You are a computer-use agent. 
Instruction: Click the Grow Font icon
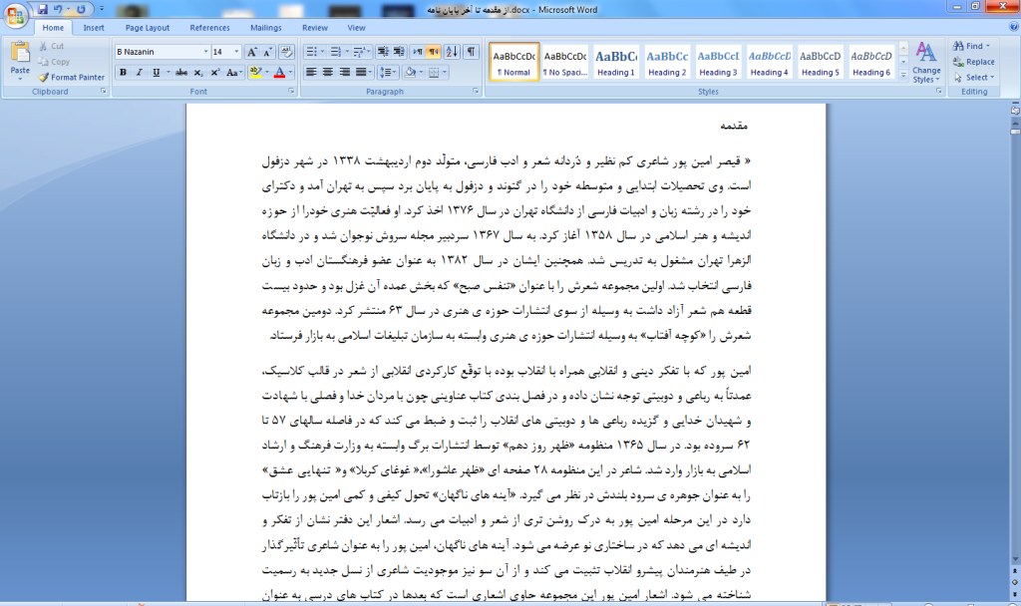tap(252, 52)
